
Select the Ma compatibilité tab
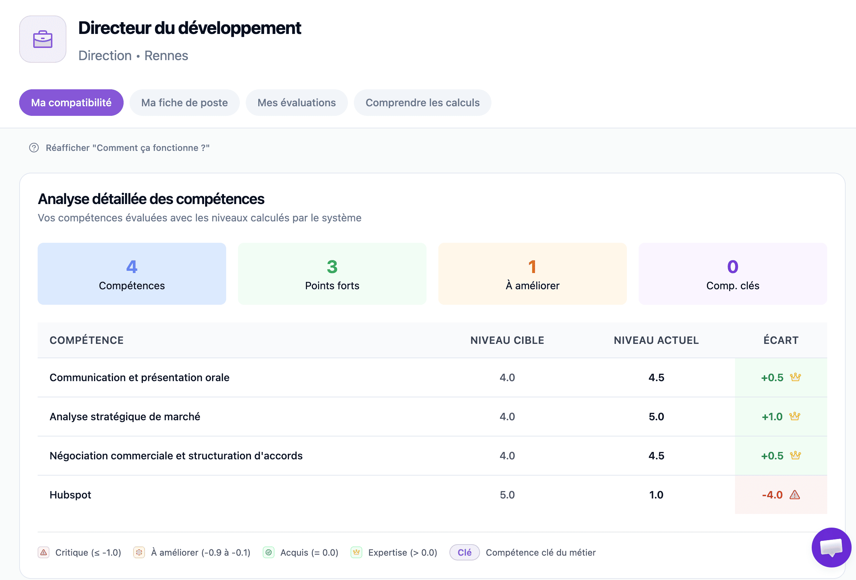(x=71, y=103)
